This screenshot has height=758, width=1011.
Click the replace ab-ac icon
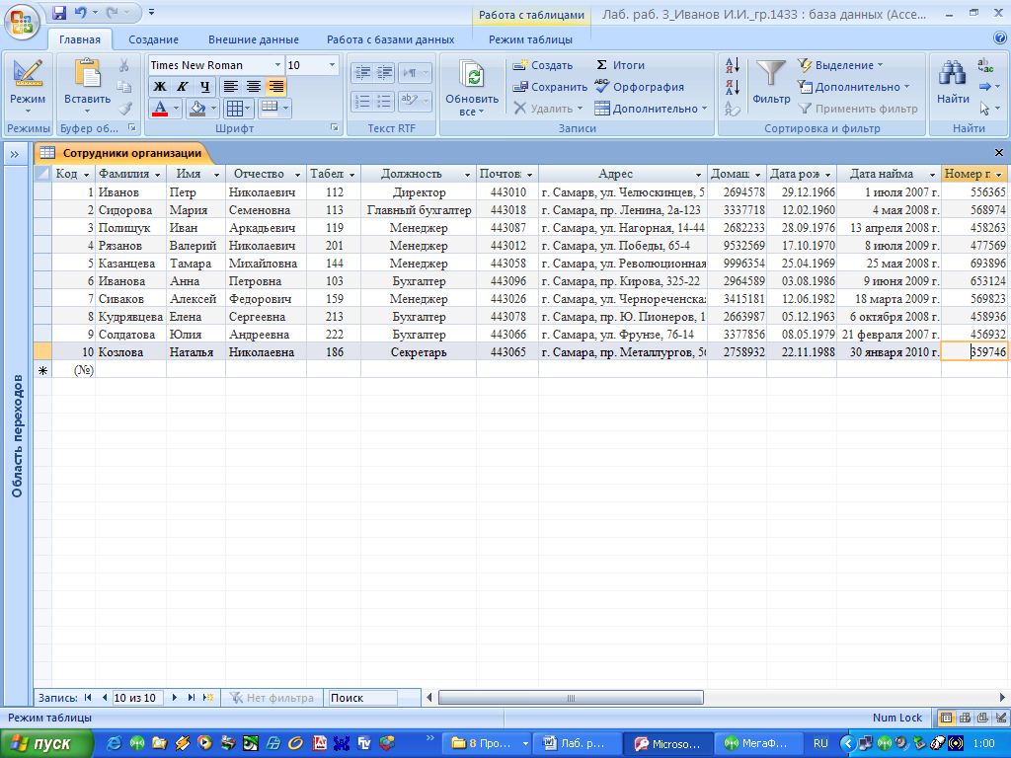(x=985, y=65)
